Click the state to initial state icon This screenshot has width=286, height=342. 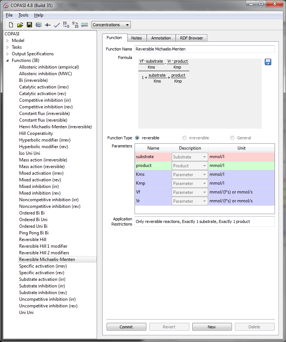click(75, 25)
